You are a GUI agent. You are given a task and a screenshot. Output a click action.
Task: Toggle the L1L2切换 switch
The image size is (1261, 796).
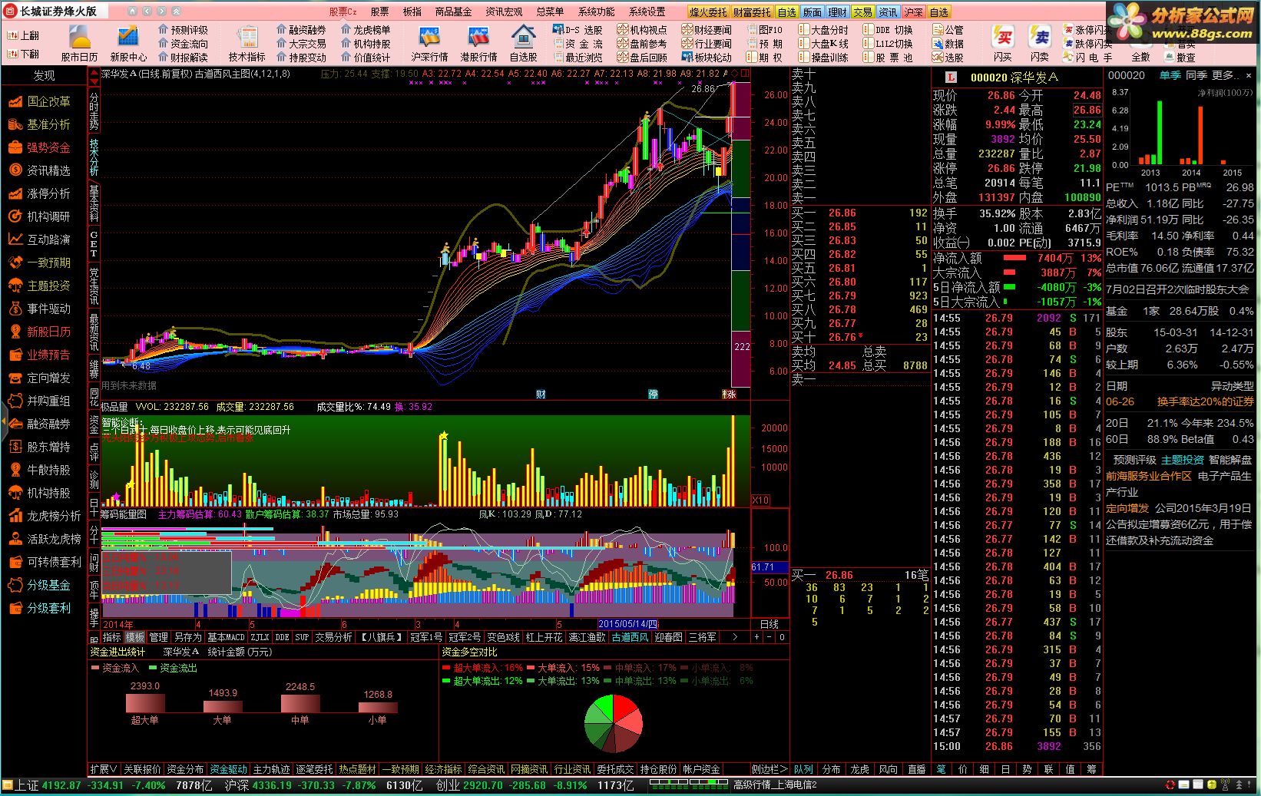(x=888, y=44)
